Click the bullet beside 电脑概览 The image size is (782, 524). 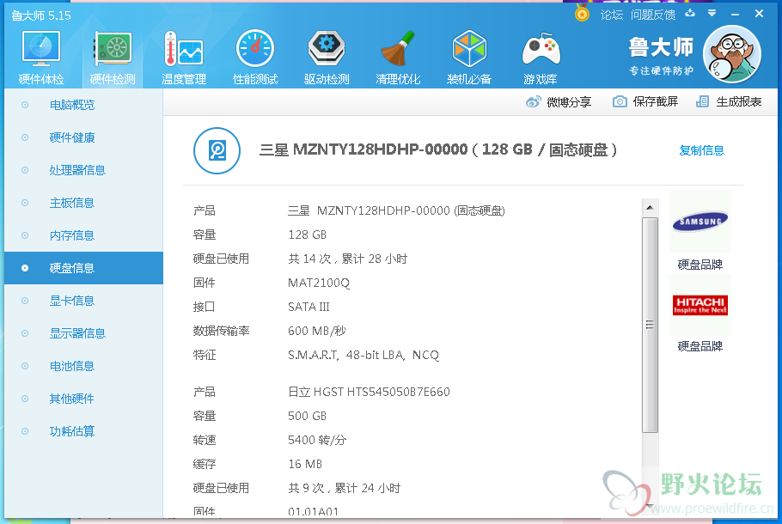(25, 105)
